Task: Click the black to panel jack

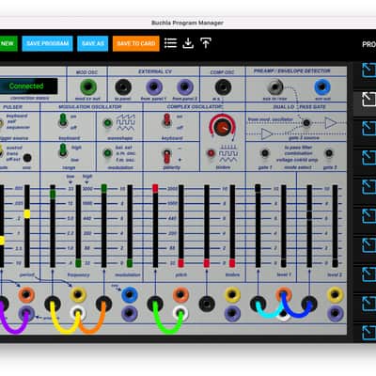Action: coord(123,86)
